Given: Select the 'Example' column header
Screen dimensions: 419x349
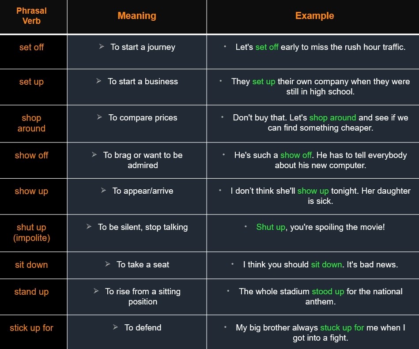Looking at the screenshot, I should 314,16.
